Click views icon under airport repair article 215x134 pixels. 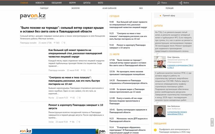pos(70,122)
